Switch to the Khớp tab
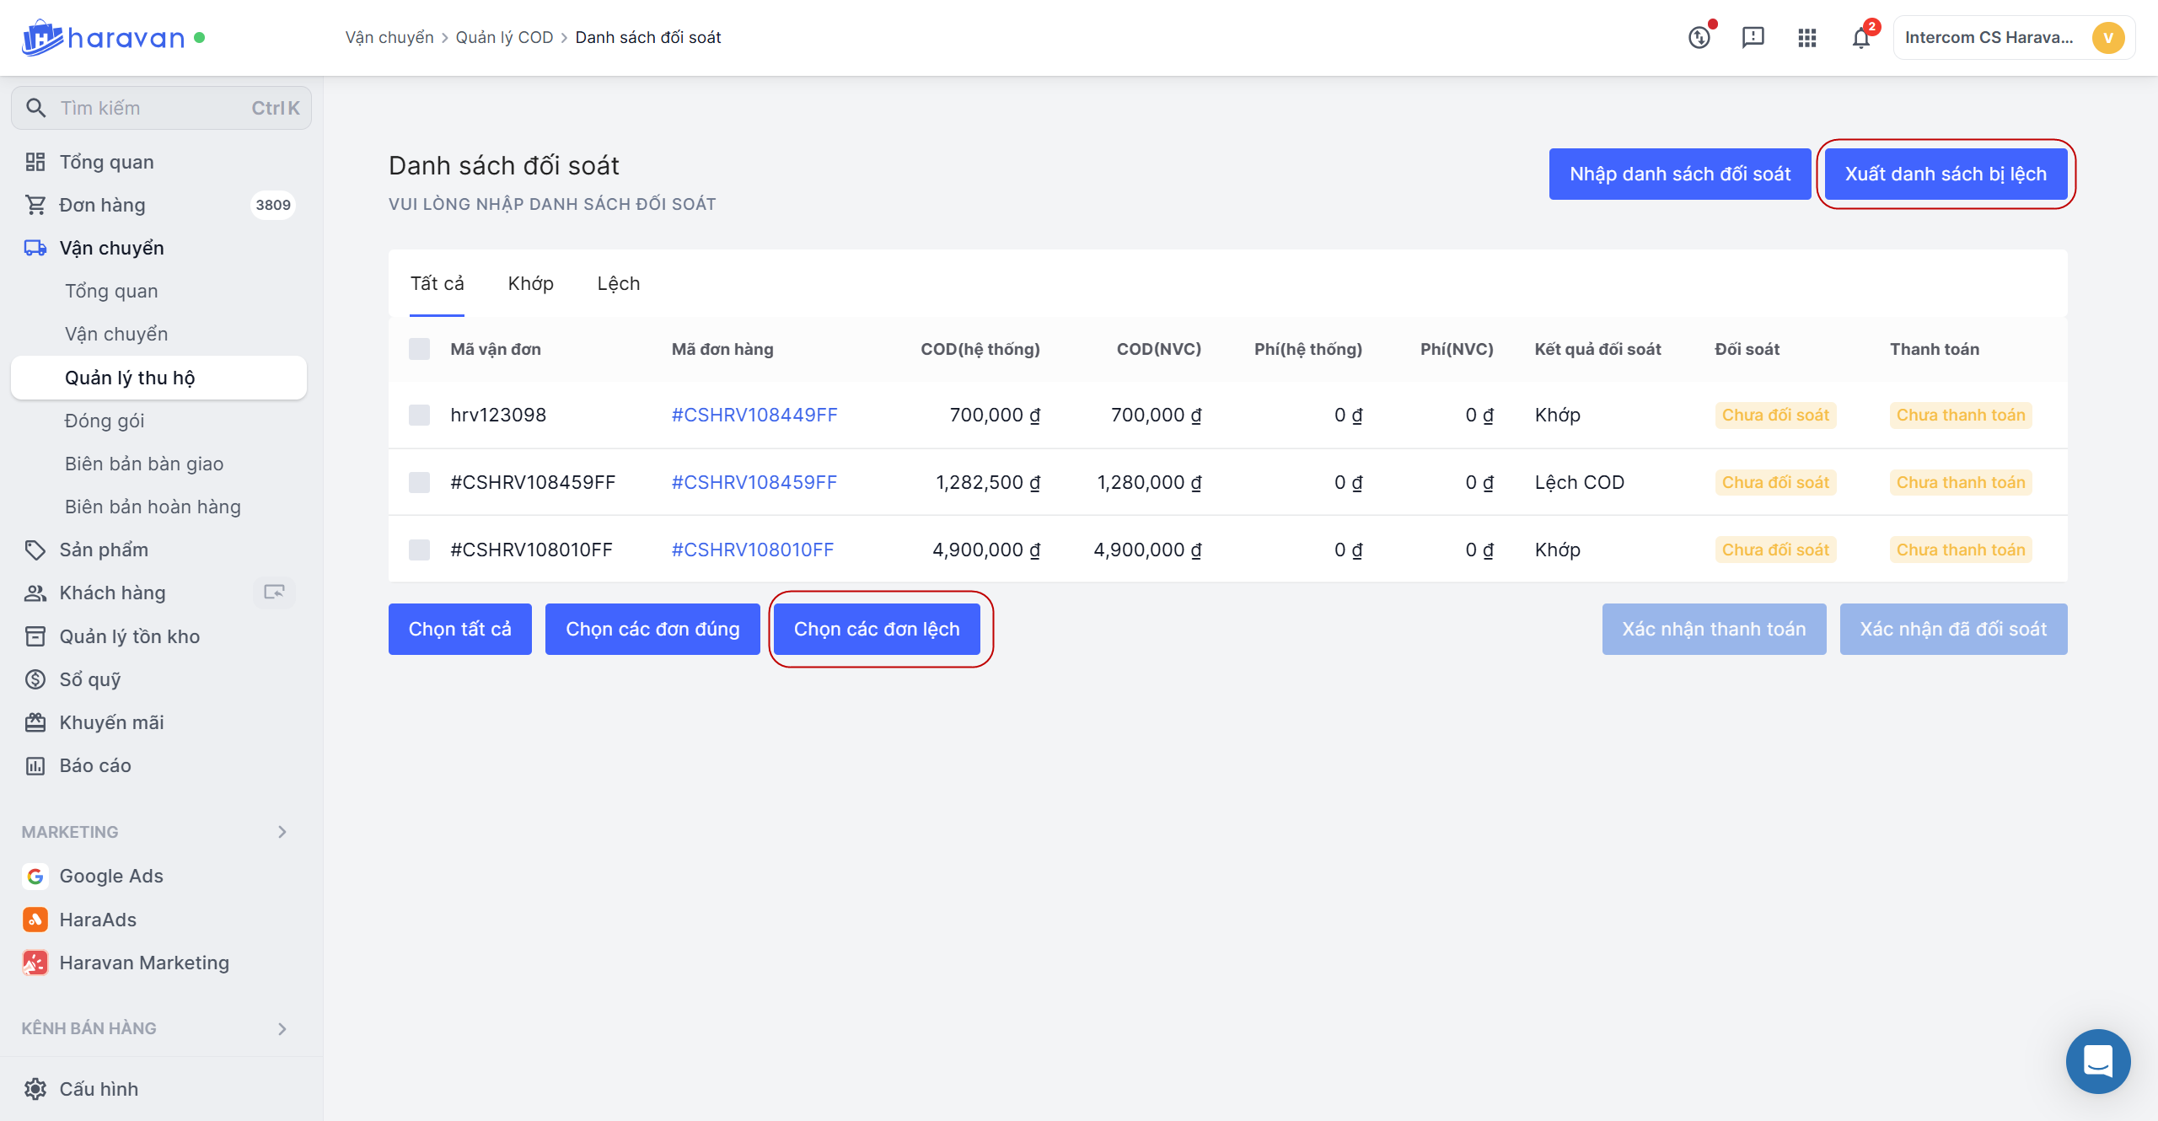This screenshot has width=2158, height=1121. 530,283
